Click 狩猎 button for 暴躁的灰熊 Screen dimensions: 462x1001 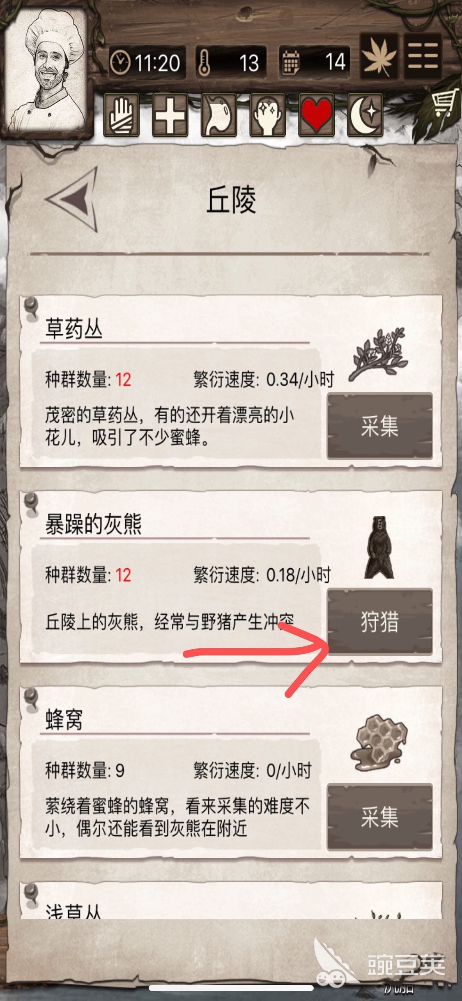click(x=380, y=621)
